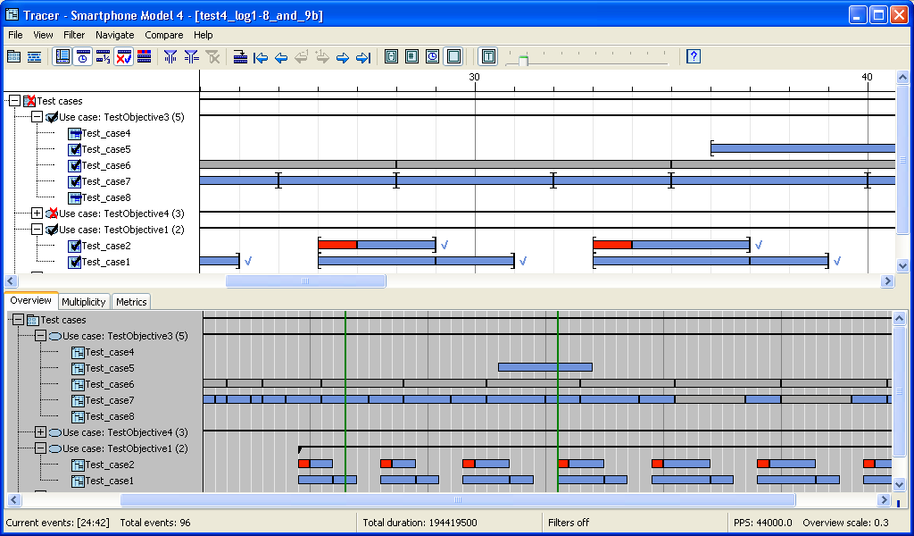Jump to last event arrow icon

362,57
